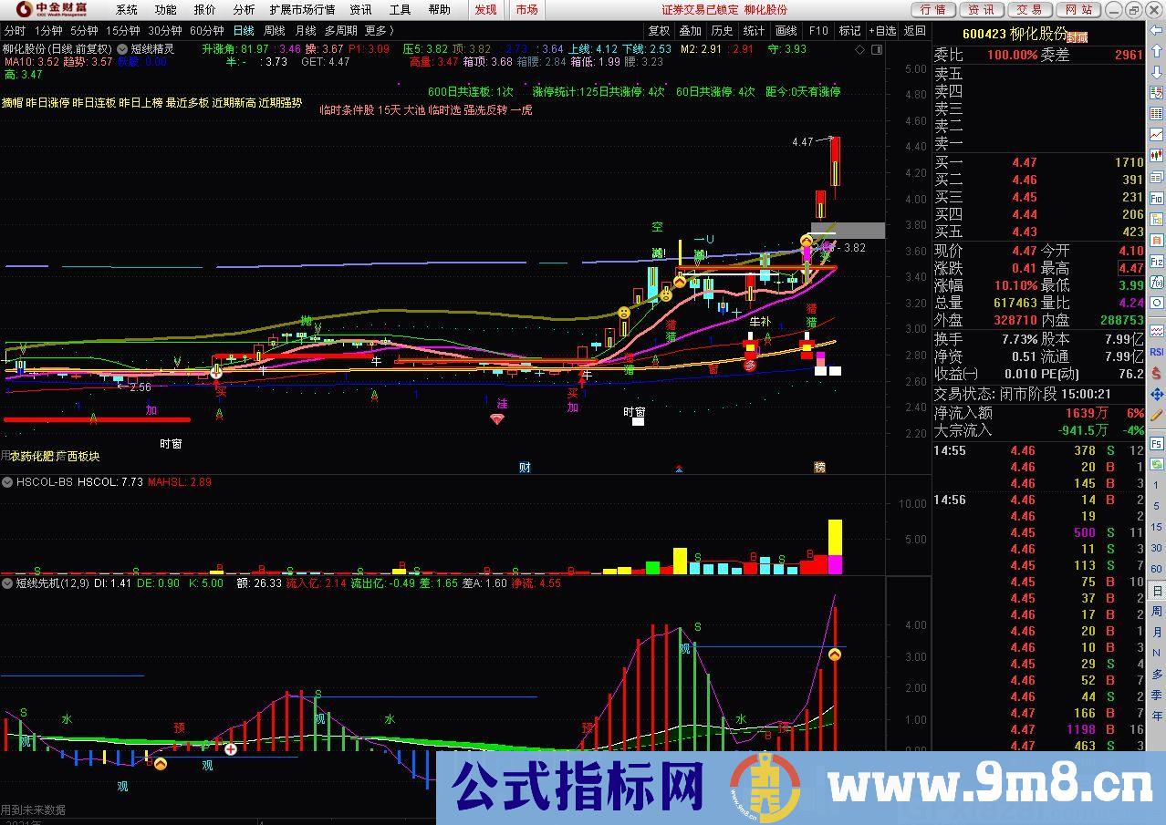Click the first small diamond icon above the price scale
This screenshot has height=825, width=1166.
[860, 50]
